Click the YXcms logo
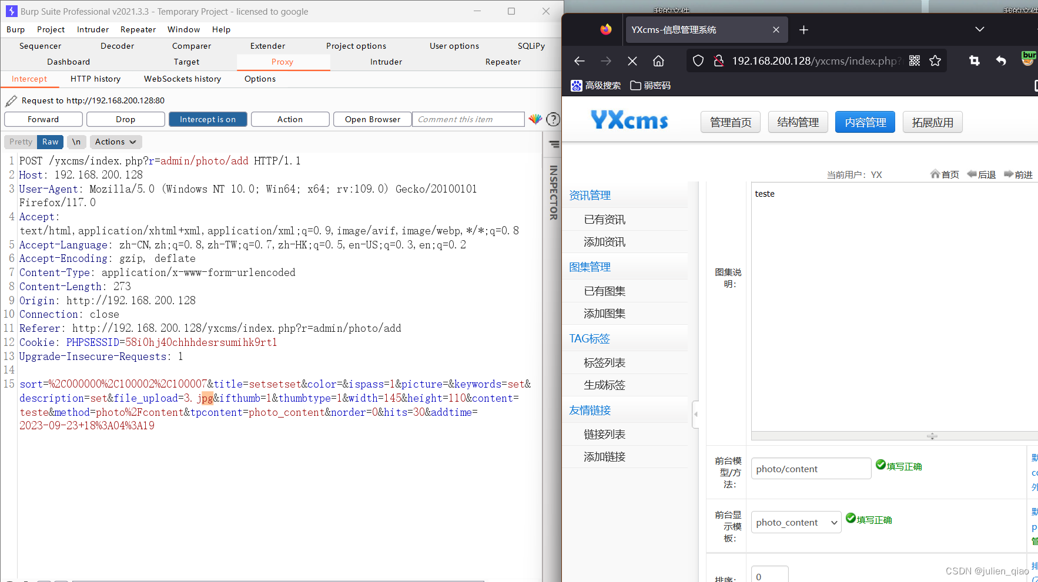Viewport: 1038px width, 582px height. point(630,120)
